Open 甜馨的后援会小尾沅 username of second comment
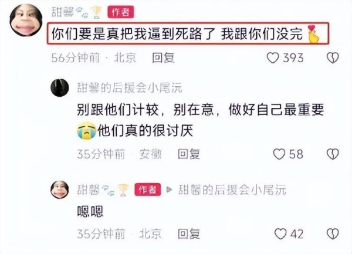 tap(130, 88)
